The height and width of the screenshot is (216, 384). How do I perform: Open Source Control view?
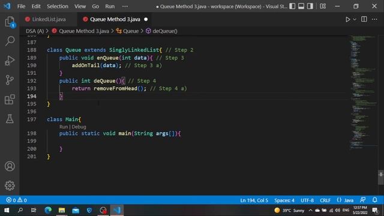click(x=10, y=80)
